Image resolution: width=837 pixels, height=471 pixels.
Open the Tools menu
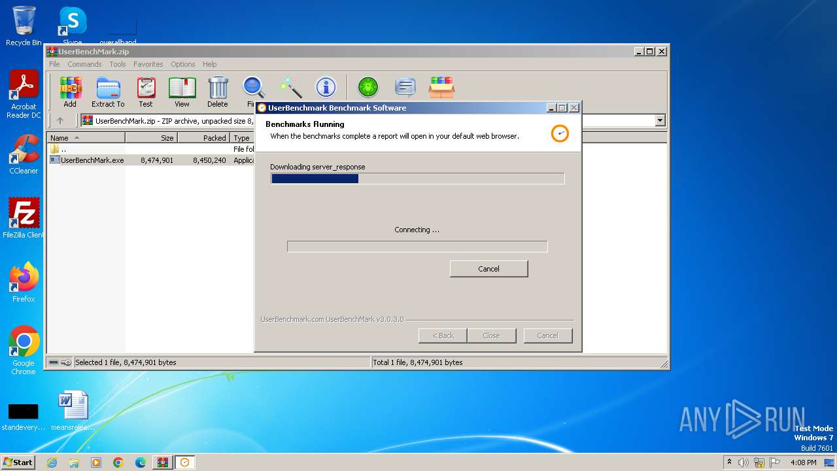tap(118, 64)
